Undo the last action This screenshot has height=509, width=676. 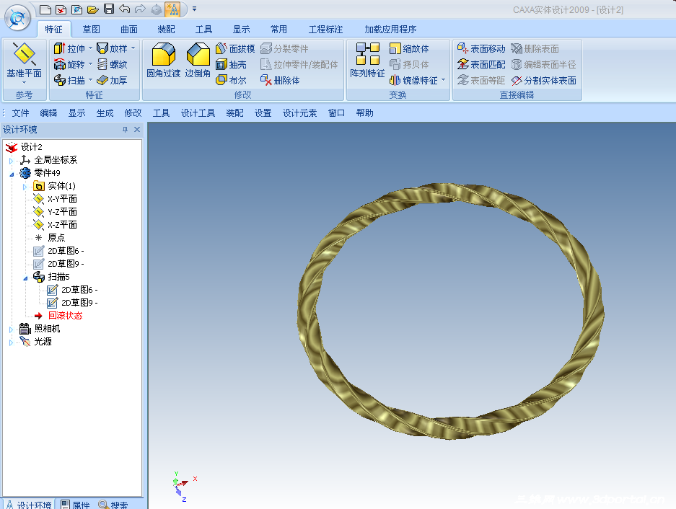click(125, 9)
